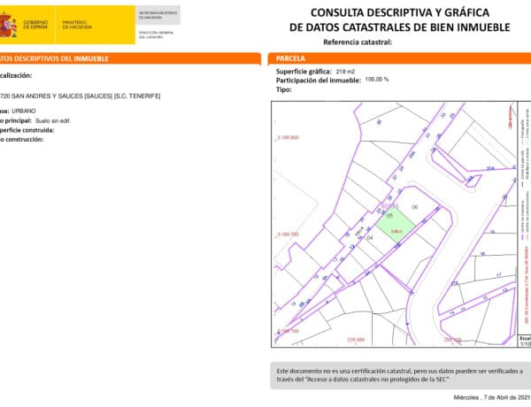Click the 'Superficie construida:' label
The height and width of the screenshot is (407, 531).
tap(27, 130)
